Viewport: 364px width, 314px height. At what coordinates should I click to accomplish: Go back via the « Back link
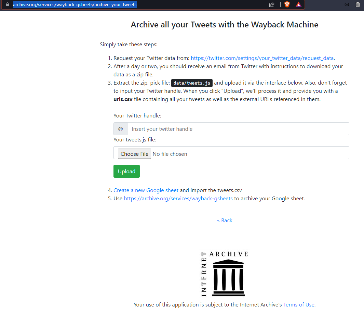coord(225,220)
